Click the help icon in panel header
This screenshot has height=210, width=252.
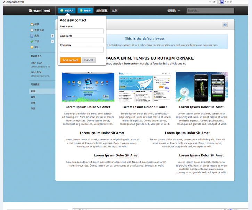[225, 25]
